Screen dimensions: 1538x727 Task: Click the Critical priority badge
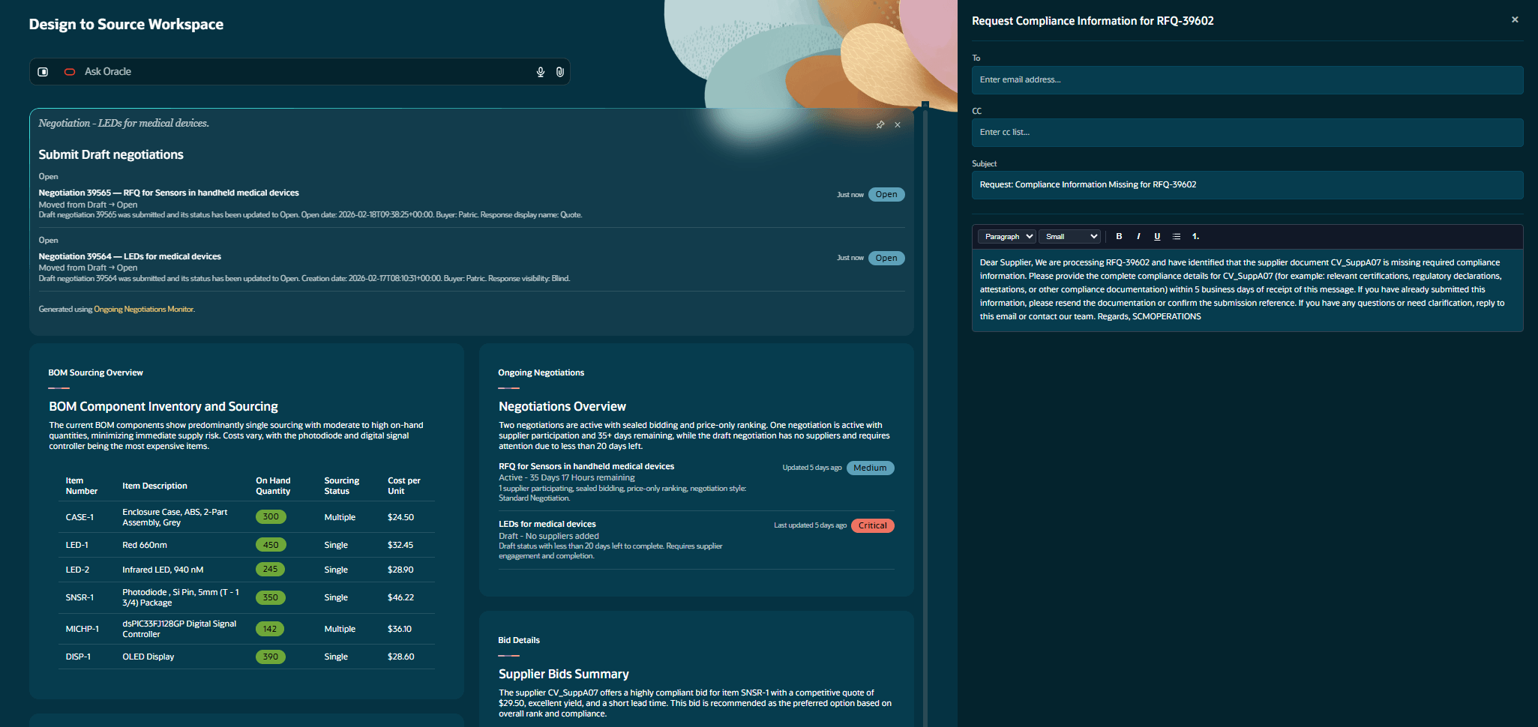click(873, 525)
